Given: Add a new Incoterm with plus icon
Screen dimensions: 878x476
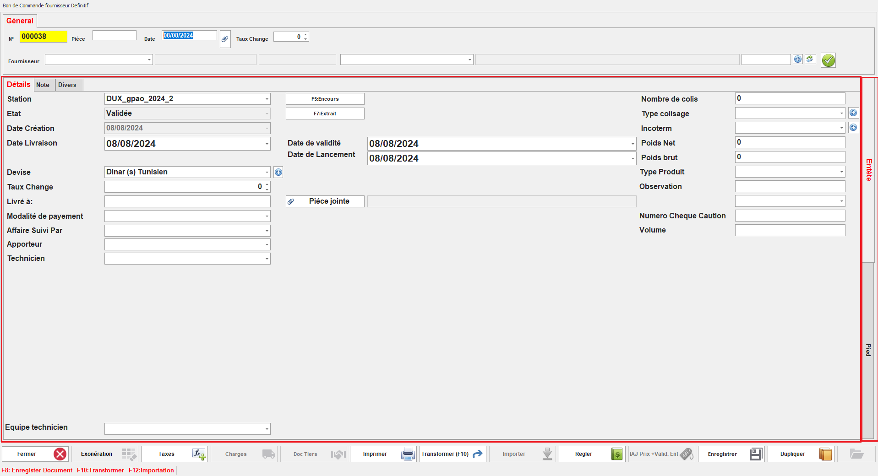Looking at the screenshot, I should coord(853,128).
